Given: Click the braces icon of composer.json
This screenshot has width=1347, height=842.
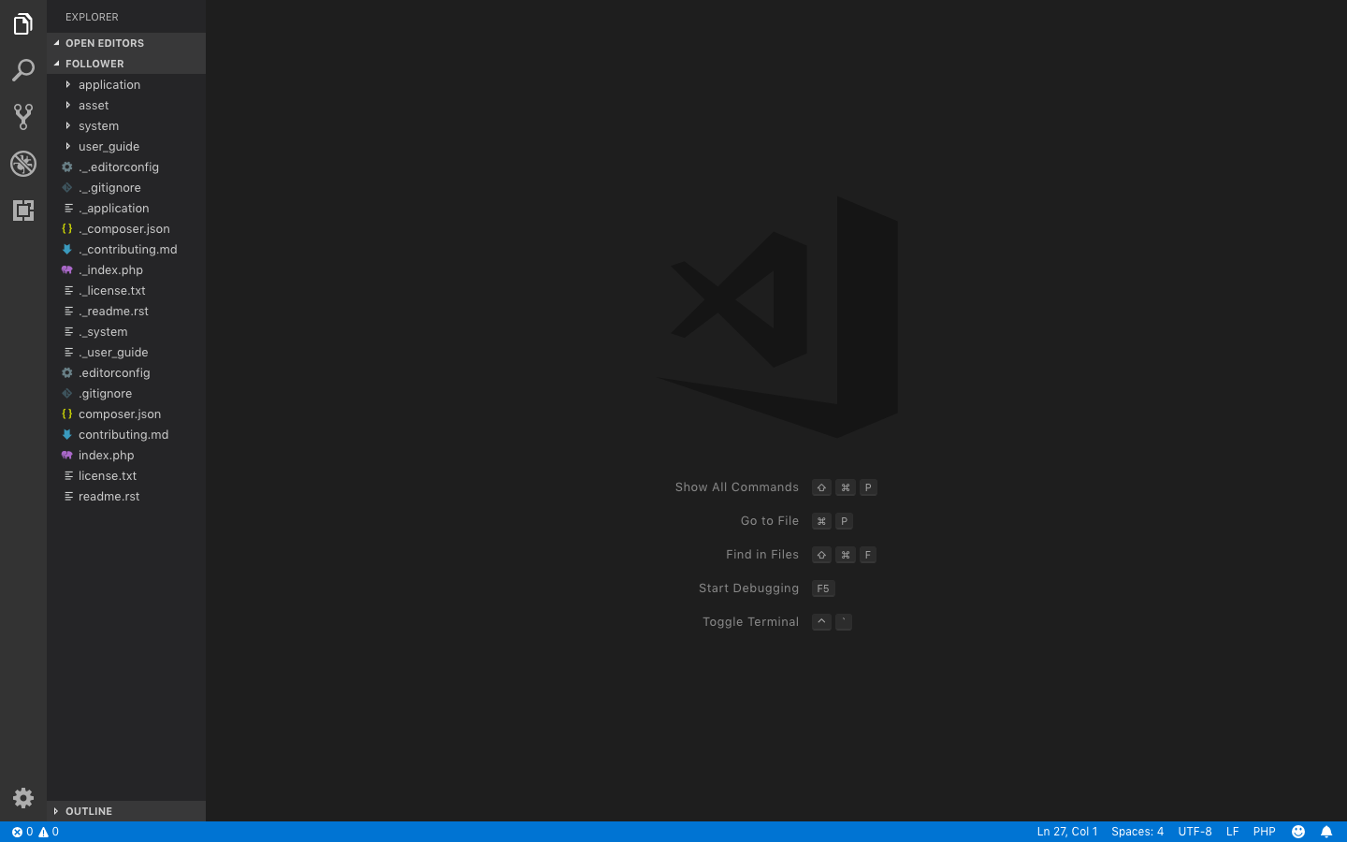Looking at the screenshot, I should click(67, 414).
